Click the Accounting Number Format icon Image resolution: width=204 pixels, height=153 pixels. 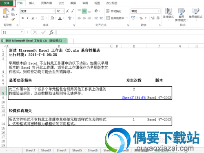[x=133, y=18]
